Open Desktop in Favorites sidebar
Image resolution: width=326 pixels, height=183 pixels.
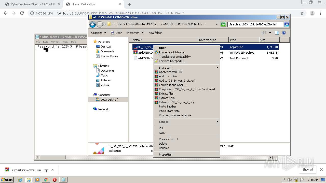click(x=106, y=47)
